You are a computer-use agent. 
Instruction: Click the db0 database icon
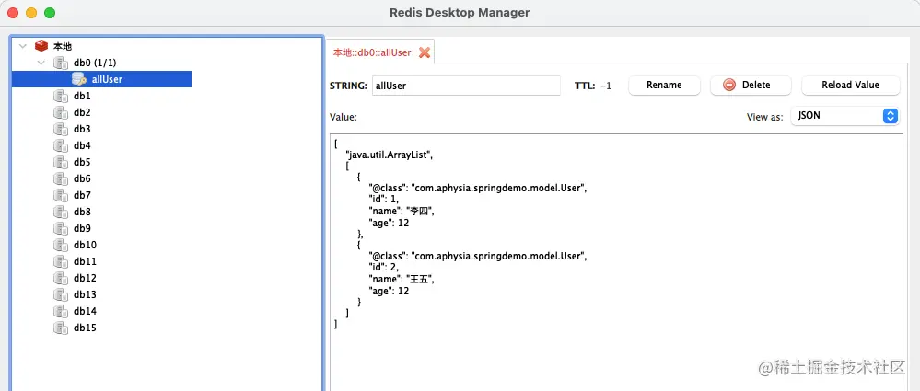pyautogui.click(x=61, y=63)
